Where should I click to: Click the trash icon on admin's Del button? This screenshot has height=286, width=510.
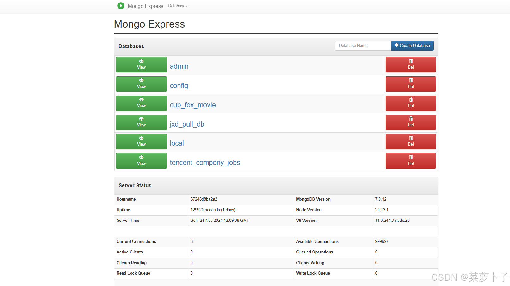pyautogui.click(x=410, y=61)
